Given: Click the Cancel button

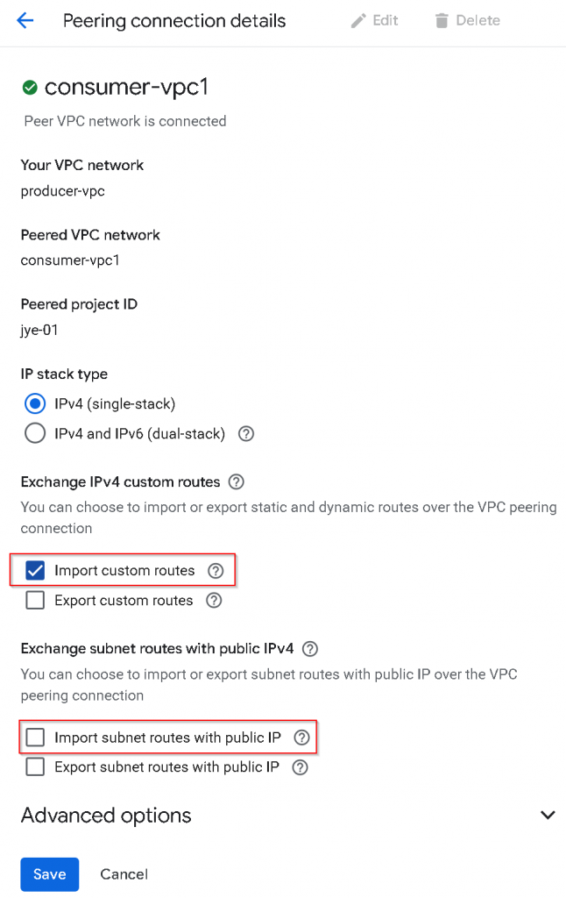Looking at the screenshot, I should point(124,874).
